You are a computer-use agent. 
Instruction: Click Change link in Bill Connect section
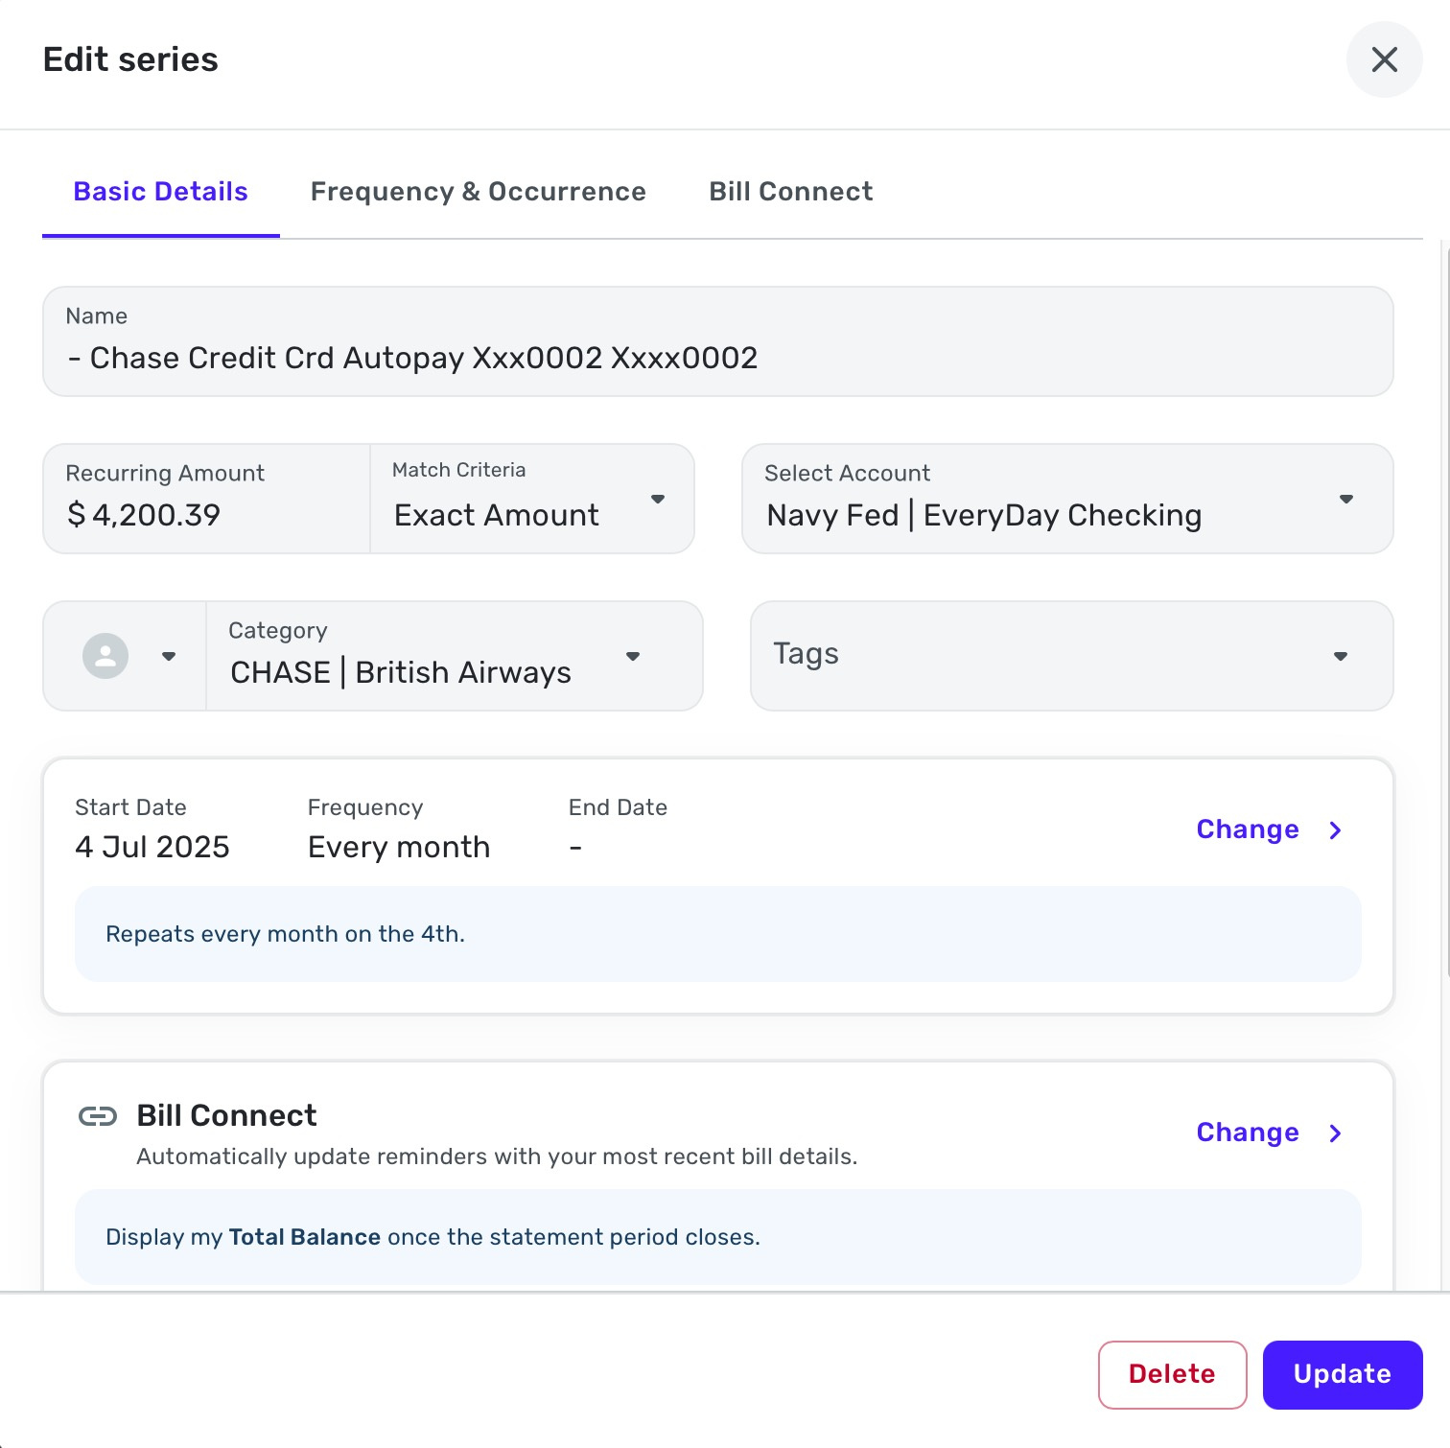tap(1247, 1133)
